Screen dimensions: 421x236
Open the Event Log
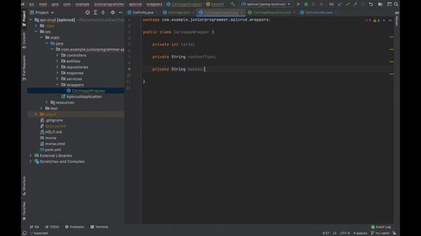tap(381, 227)
